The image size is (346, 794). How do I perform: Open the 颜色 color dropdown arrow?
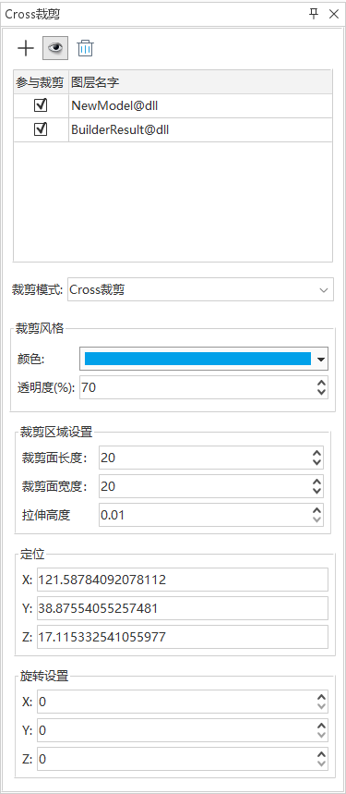(x=321, y=360)
